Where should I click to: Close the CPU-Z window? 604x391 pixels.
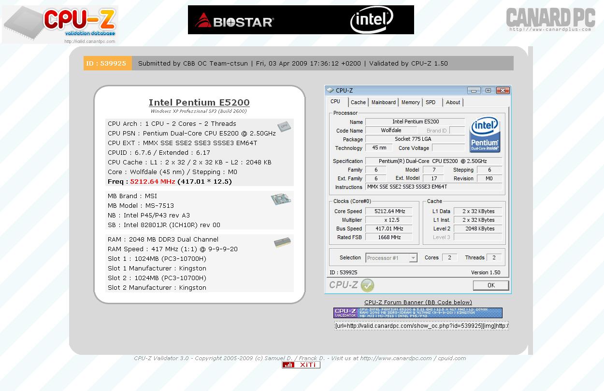503,90
